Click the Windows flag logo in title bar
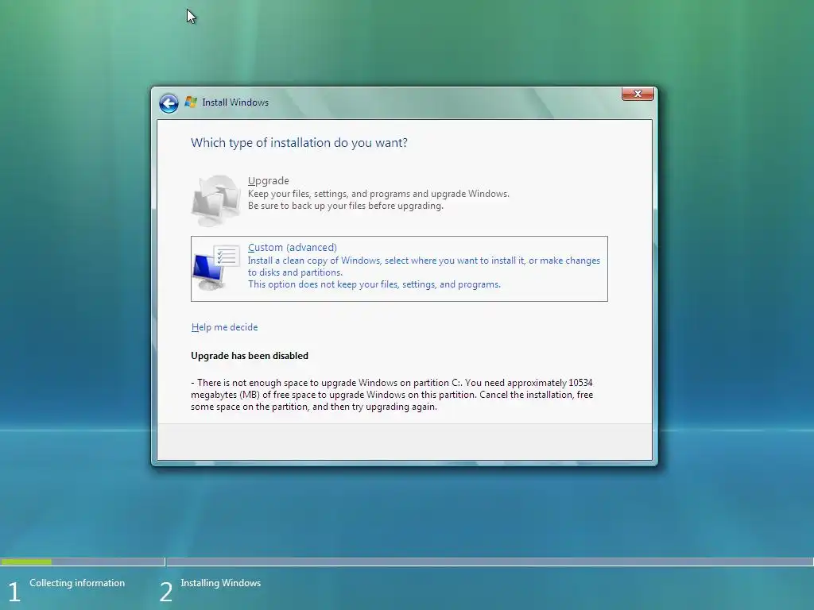 tap(191, 102)
